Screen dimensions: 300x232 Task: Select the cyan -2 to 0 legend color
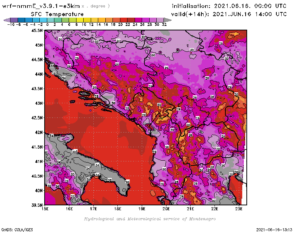(43, 20)
